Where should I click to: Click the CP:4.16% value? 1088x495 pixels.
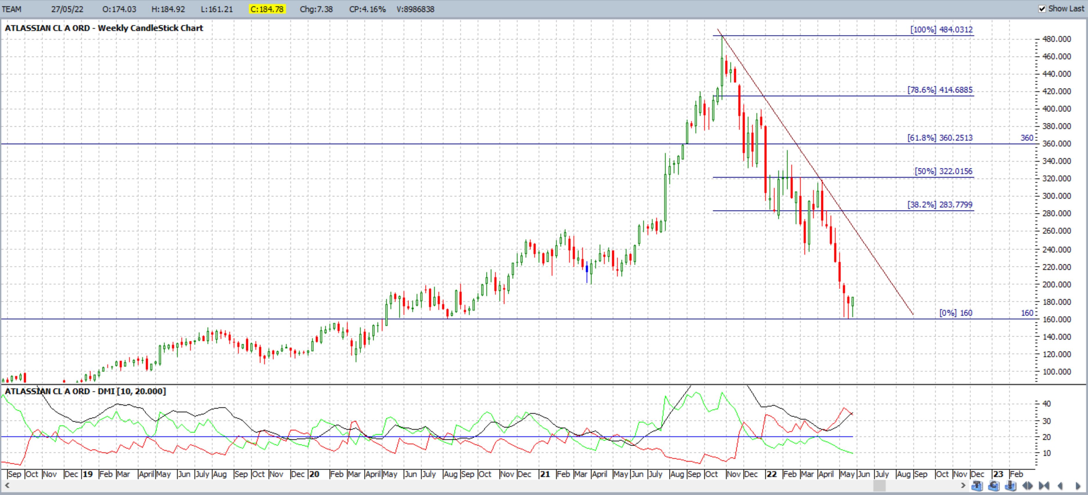click(367, 9)
